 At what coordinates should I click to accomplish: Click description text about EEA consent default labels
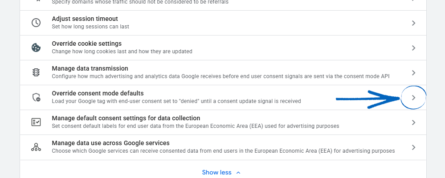pyautogui.click(x=196, y=126)
